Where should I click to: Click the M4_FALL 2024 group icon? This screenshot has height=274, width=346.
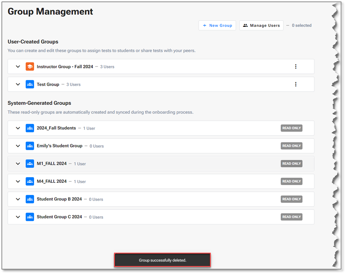coord(30,181)
